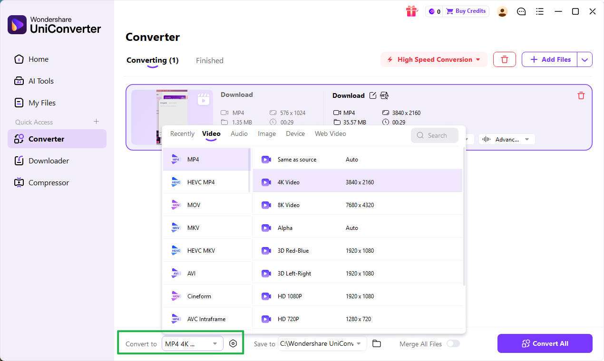Expand the Add Files dropdown arrow
This screenshot has width=604, height=361.
pos(585,60)
